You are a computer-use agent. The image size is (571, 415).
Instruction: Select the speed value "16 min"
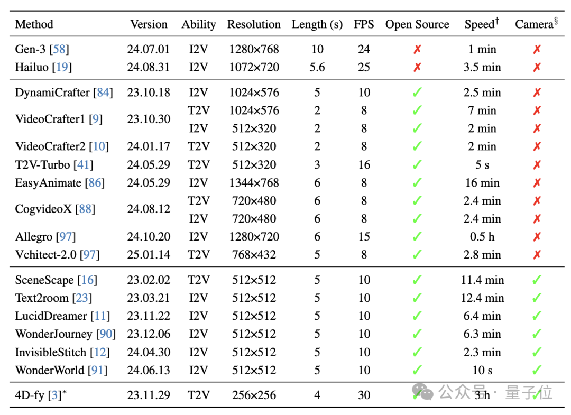482,182
